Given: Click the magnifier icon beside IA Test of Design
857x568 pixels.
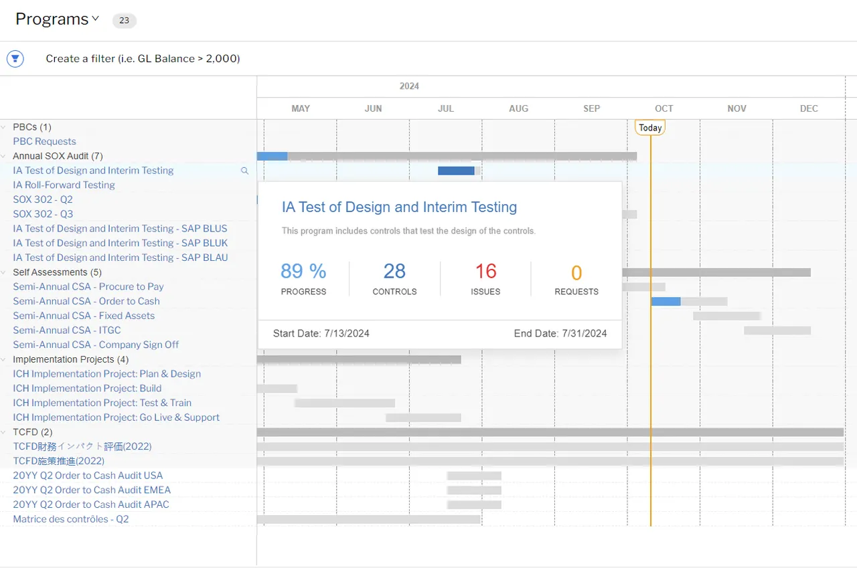Looking at the screenshot, I should 244,171.
